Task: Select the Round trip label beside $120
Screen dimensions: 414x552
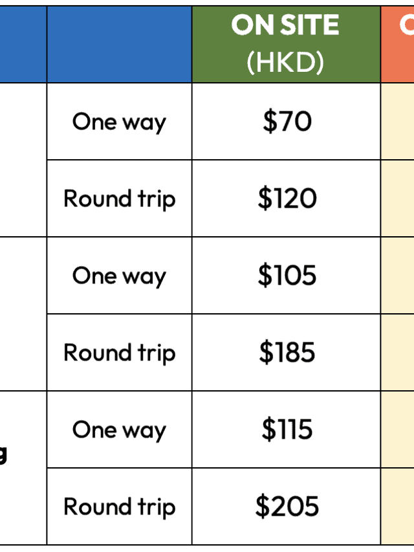Action: [x=119, y=199]
